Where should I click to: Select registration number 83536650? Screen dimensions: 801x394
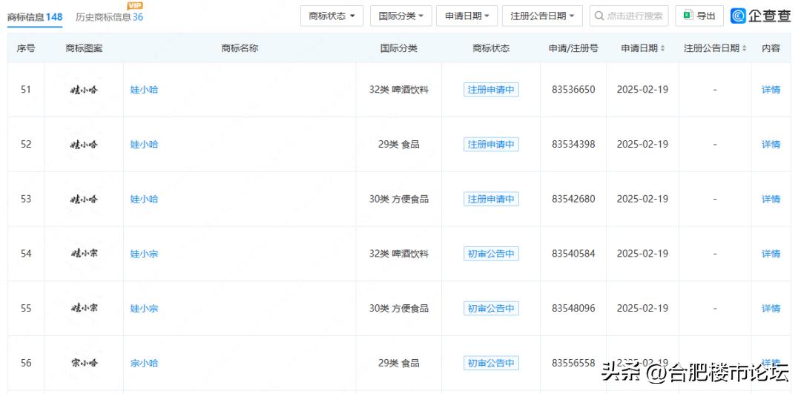pos(573,90)
